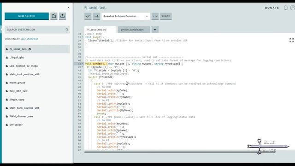Viewport: 295px width, 166px height.
Task: Change ordering via LAST MODIFIED link
Action: coord(29,39)
